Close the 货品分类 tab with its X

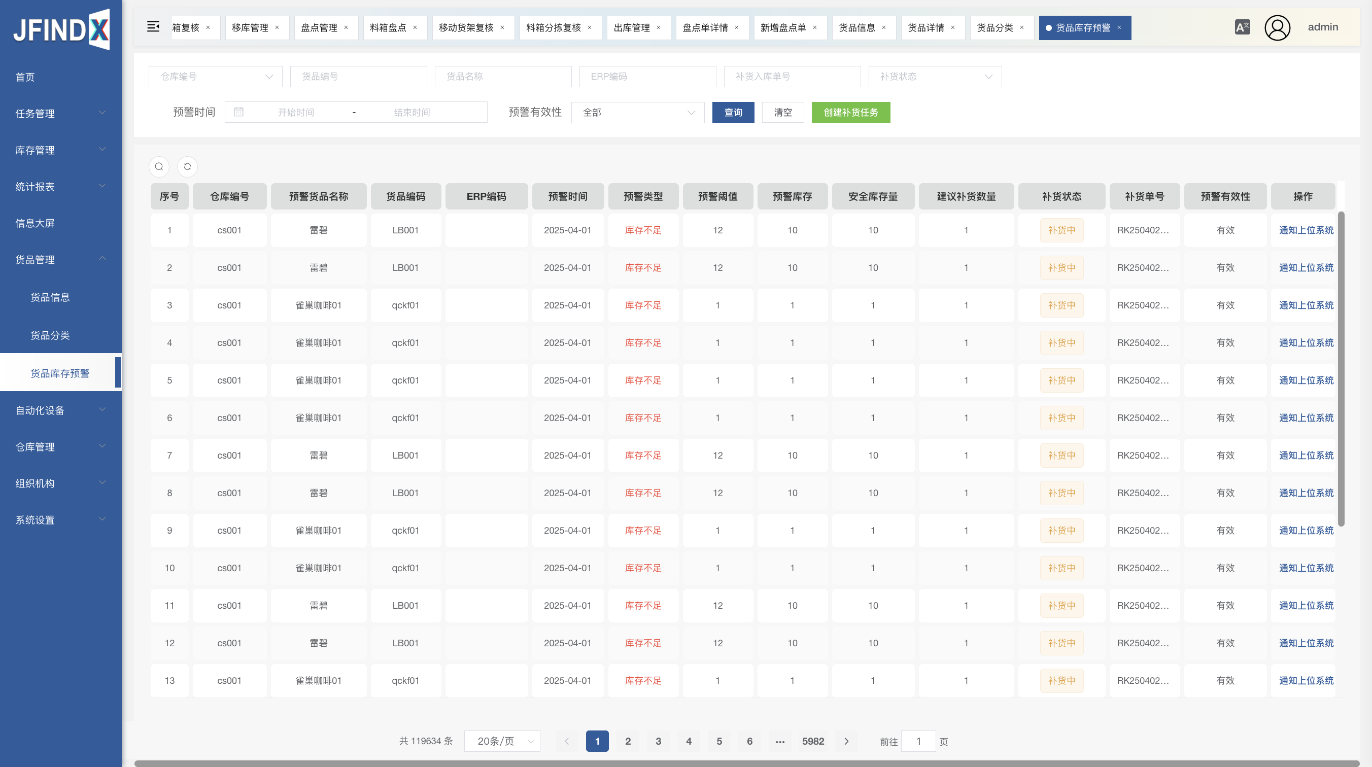[x=1021, y=28]
